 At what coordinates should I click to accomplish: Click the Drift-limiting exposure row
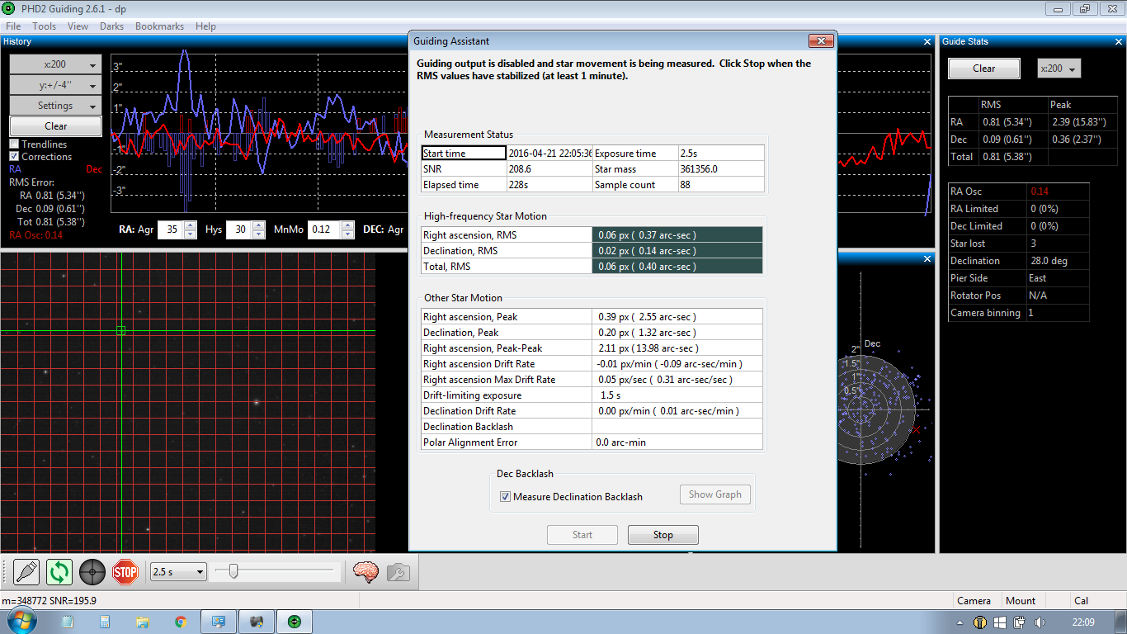point(592,395)
